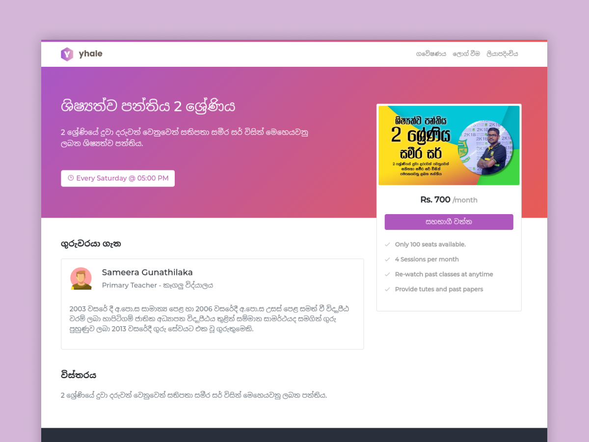Viewport: 589px width, 442px height.
Task: Click the Rs. 700 /month price text
Action: tap(449, 200)
